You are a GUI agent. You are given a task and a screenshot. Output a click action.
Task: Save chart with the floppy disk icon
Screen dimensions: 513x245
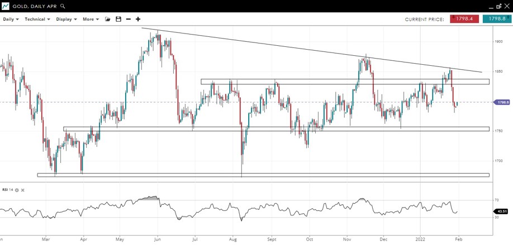point(118,19)
